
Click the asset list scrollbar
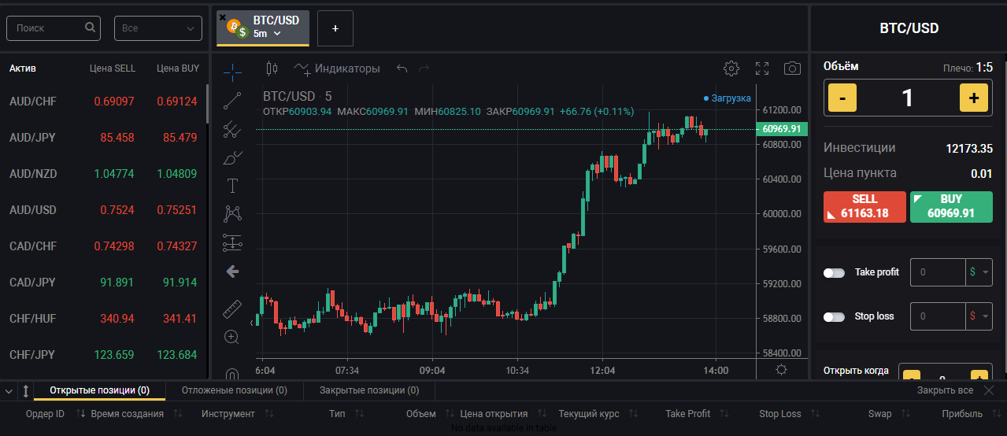207,102
